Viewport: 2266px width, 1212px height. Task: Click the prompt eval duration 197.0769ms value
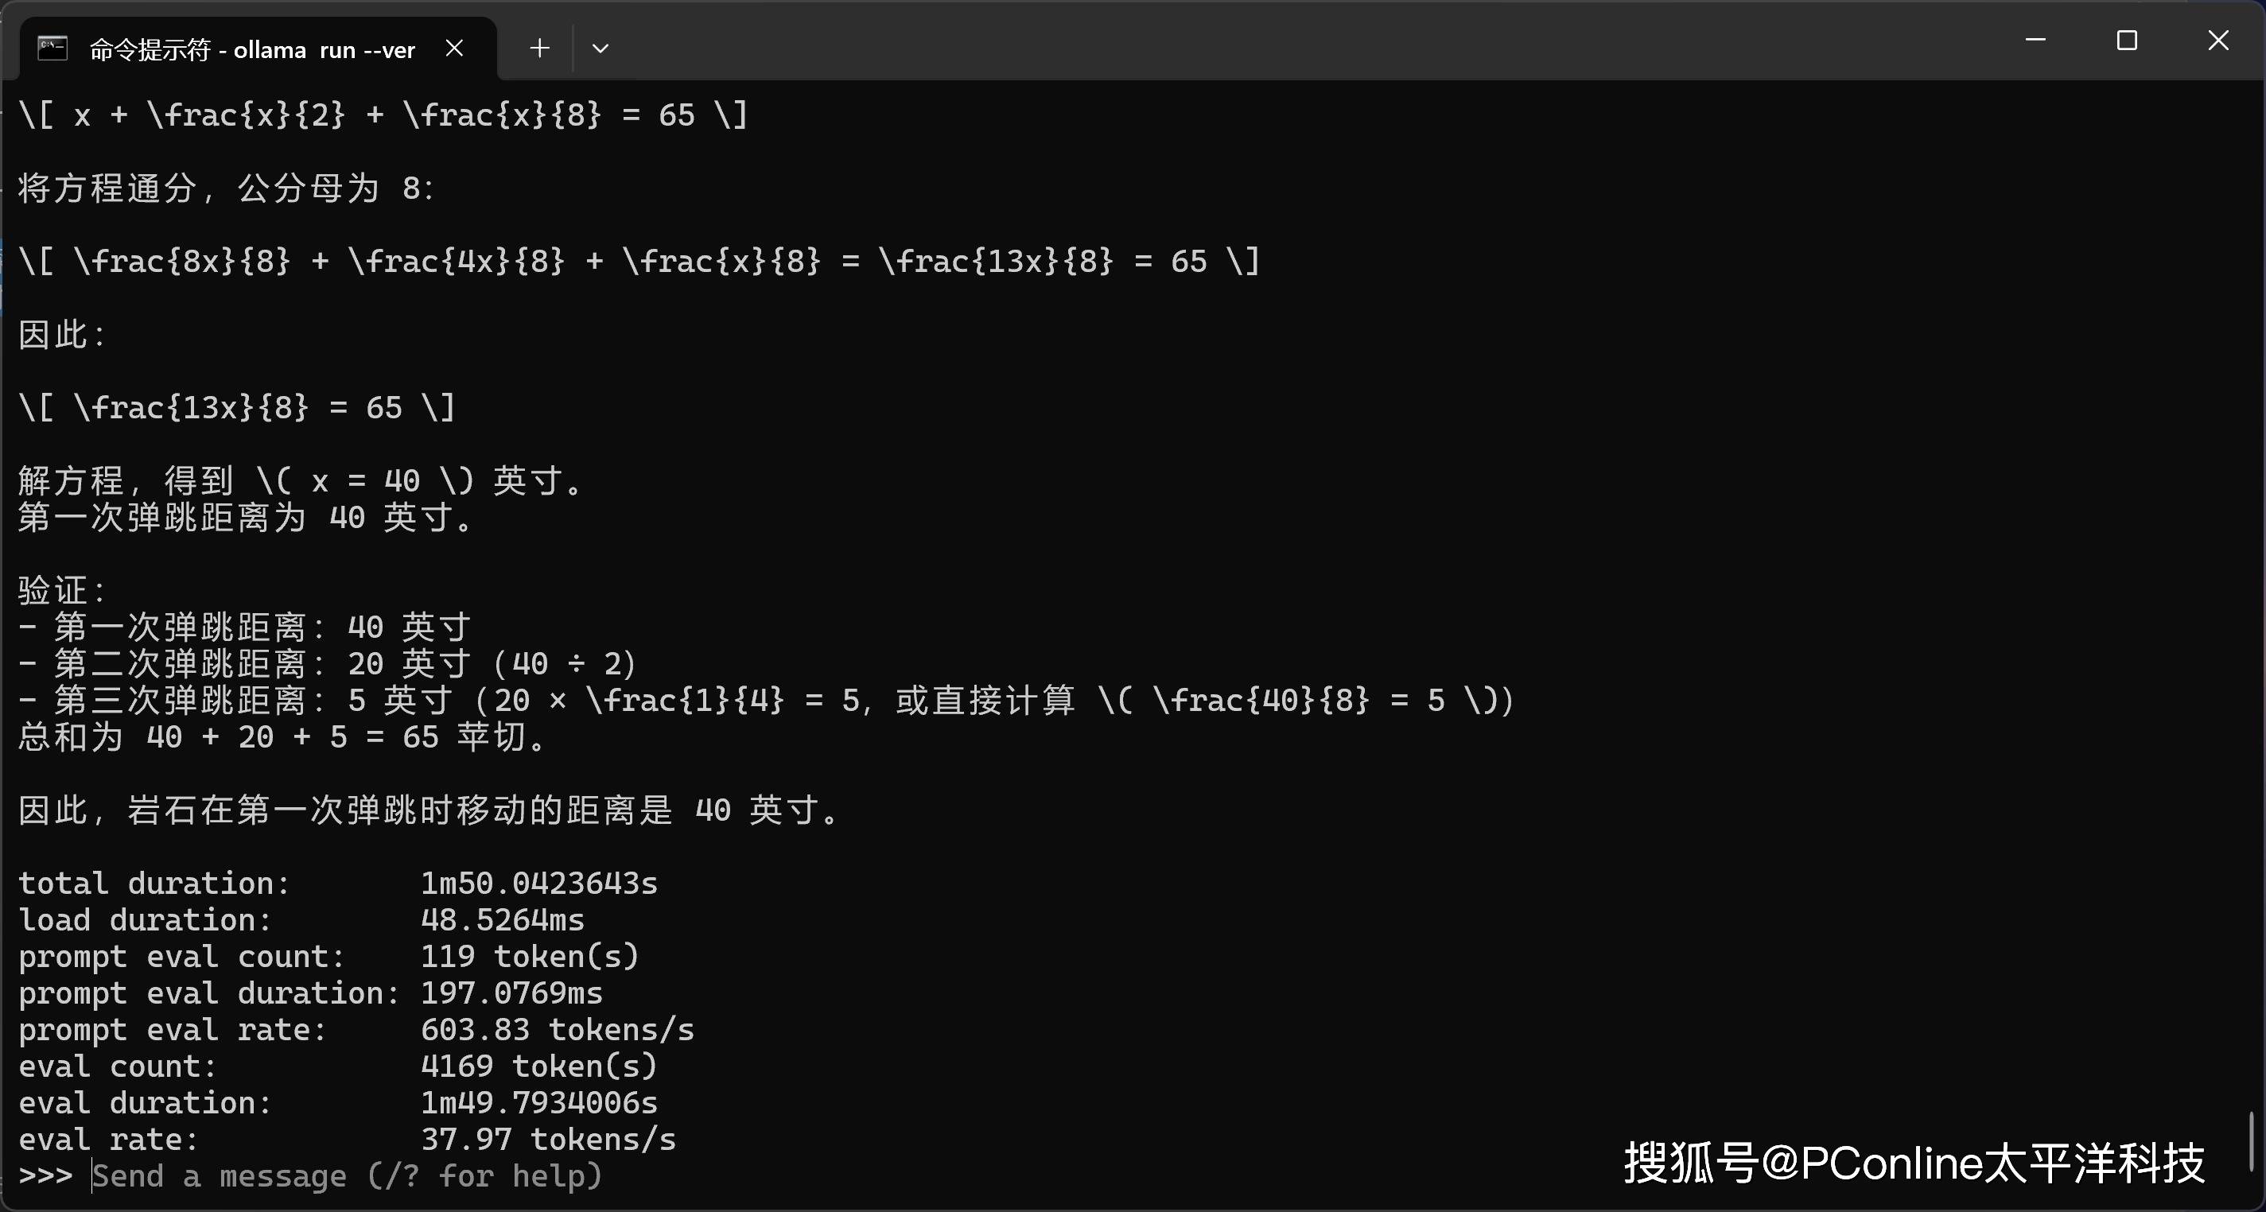click(x=511, y=993)
